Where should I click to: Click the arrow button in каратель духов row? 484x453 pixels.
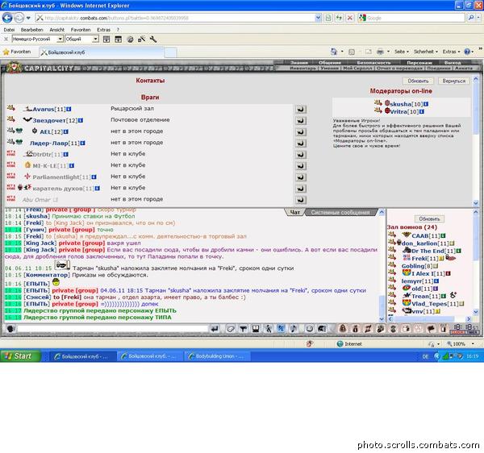click(301, 189)
